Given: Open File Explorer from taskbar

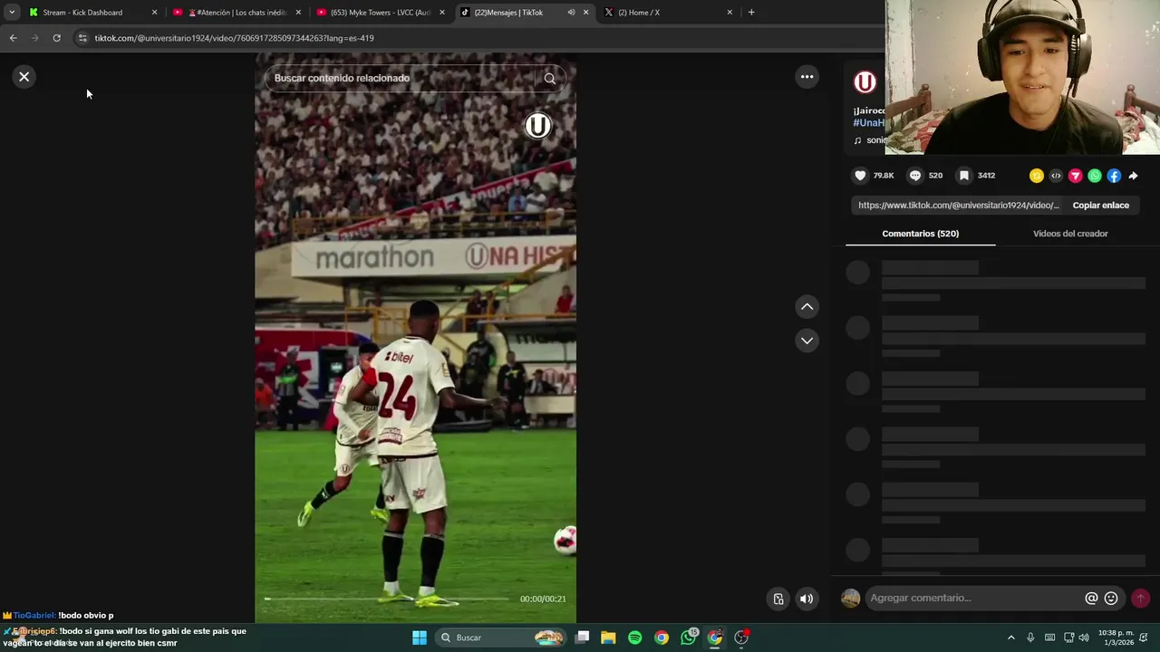Looking at the screenshot, I should coord(608,638).
